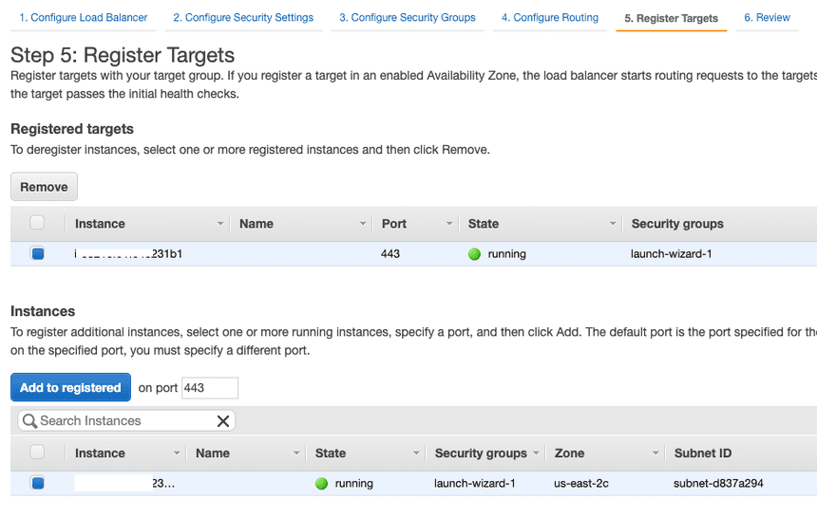
Task: Toggle select-all checkbox in Instances table header
Action: click(37, 452)
